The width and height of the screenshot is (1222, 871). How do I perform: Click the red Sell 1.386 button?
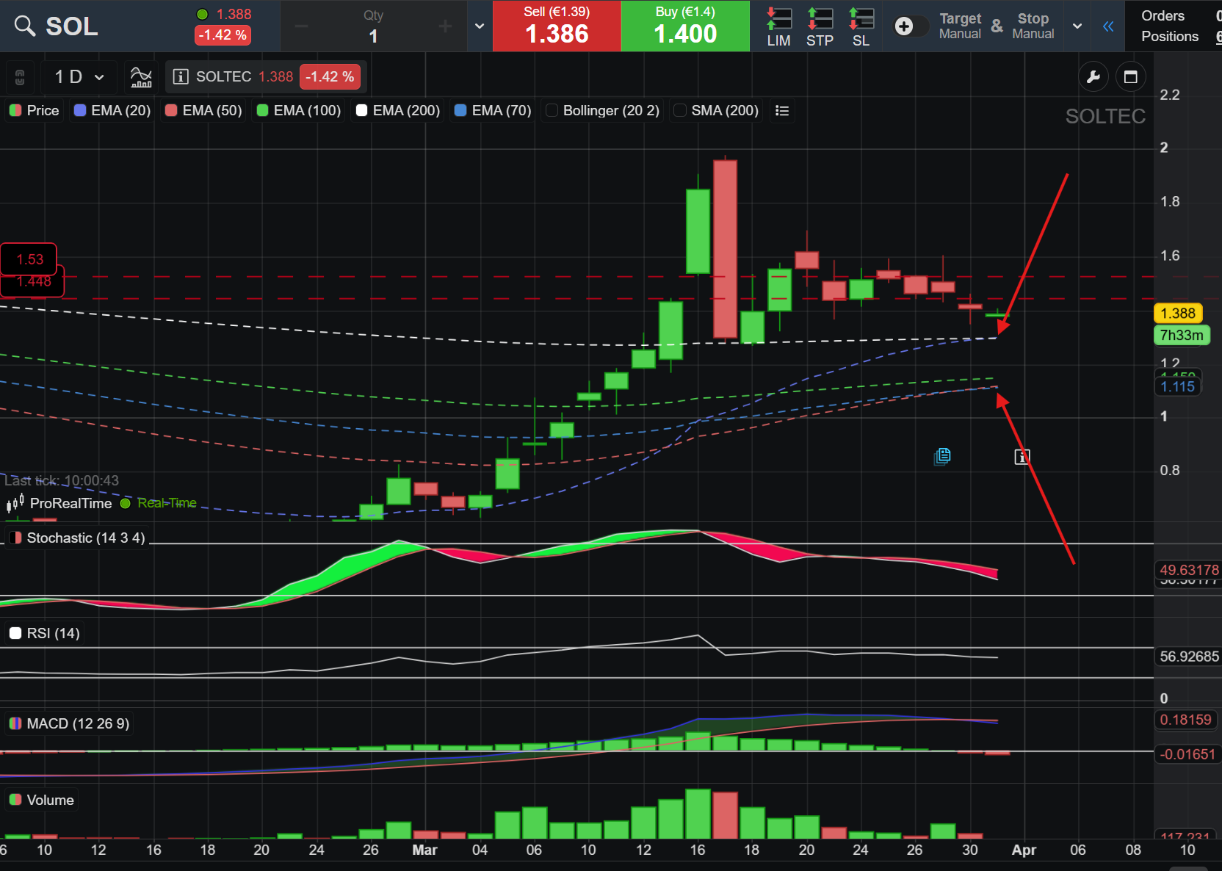click(x=557, y=26)
